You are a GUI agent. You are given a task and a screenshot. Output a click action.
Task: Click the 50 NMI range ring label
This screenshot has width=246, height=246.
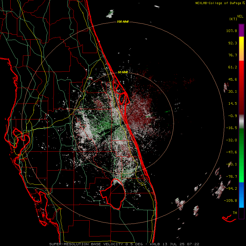(123, 72)
